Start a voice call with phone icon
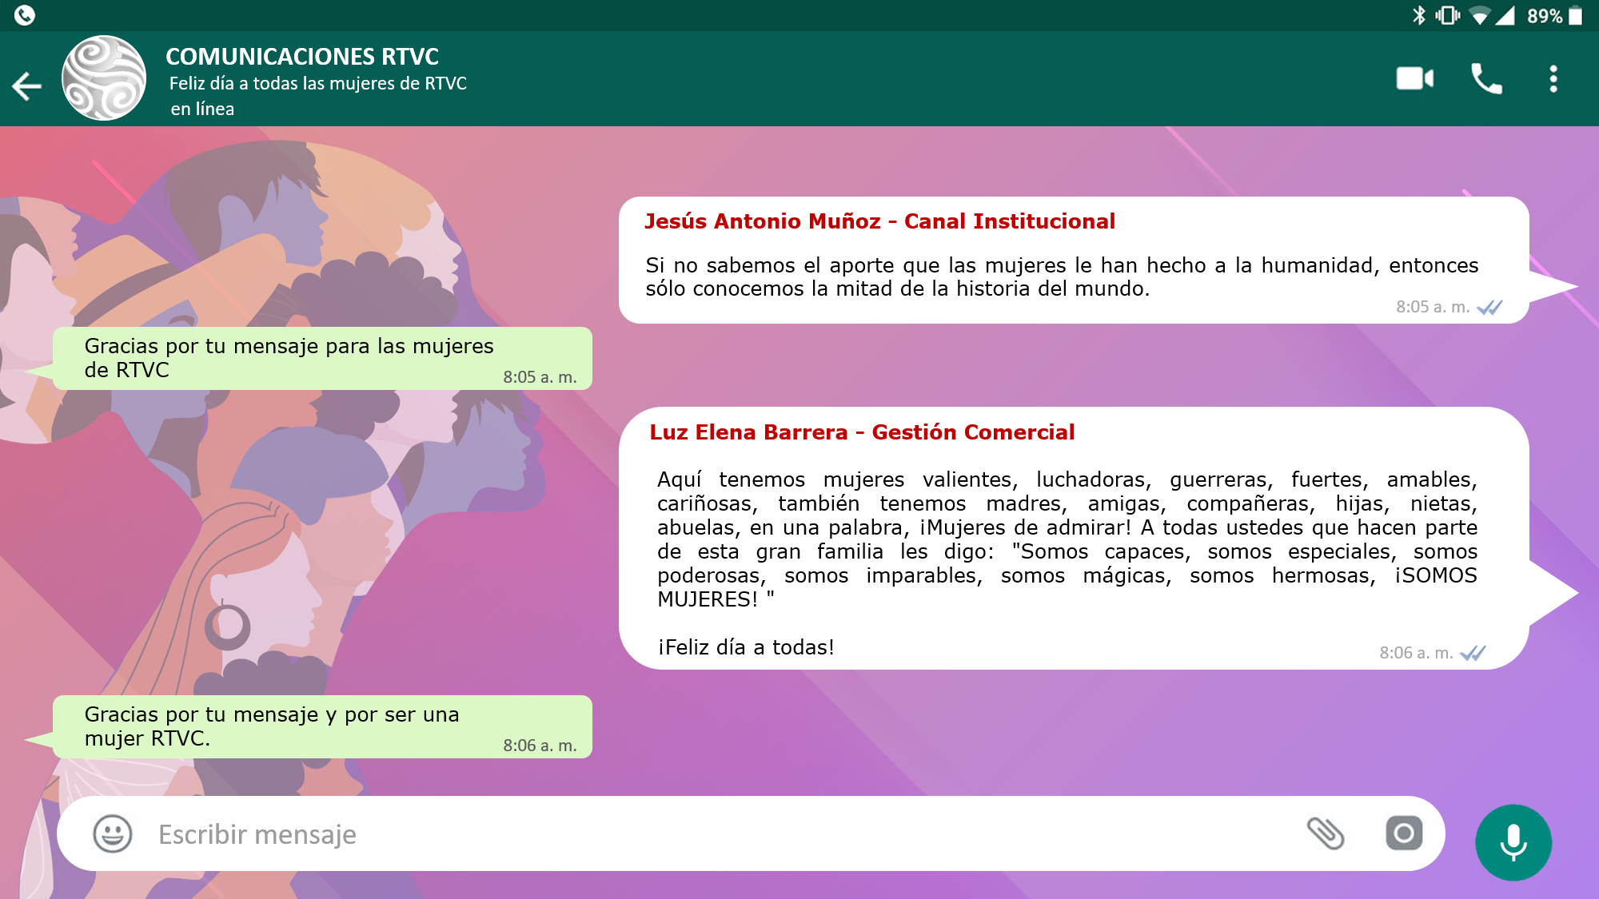This screenshot has height=899, width=1599. pos(1486,78)
